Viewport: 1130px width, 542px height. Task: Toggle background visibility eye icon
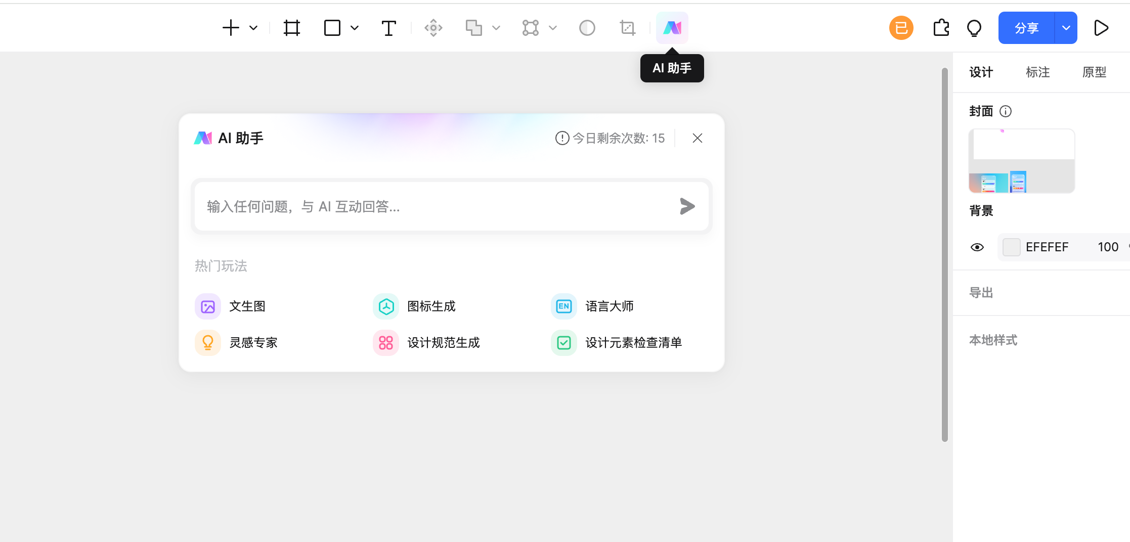click(x=977, y=247)
